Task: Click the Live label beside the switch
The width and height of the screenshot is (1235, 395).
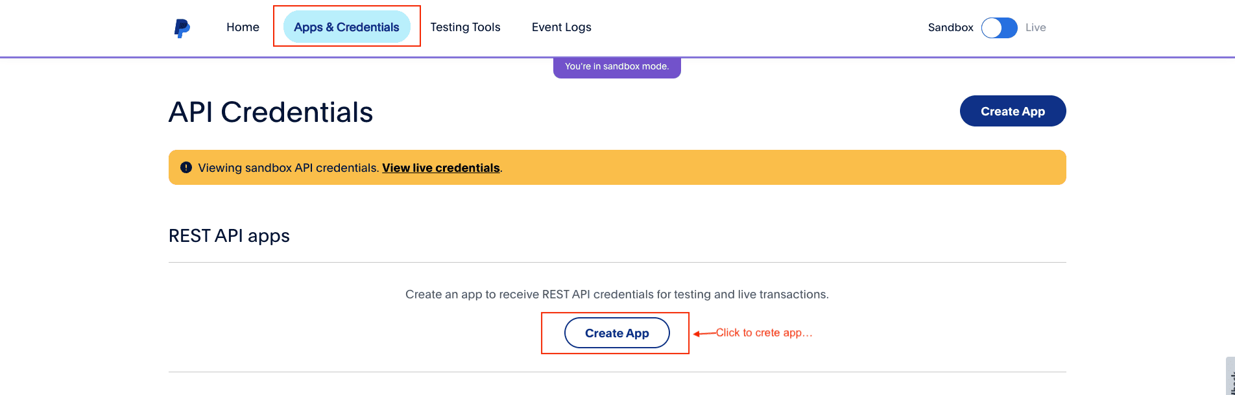Action: pos(1035,28)
